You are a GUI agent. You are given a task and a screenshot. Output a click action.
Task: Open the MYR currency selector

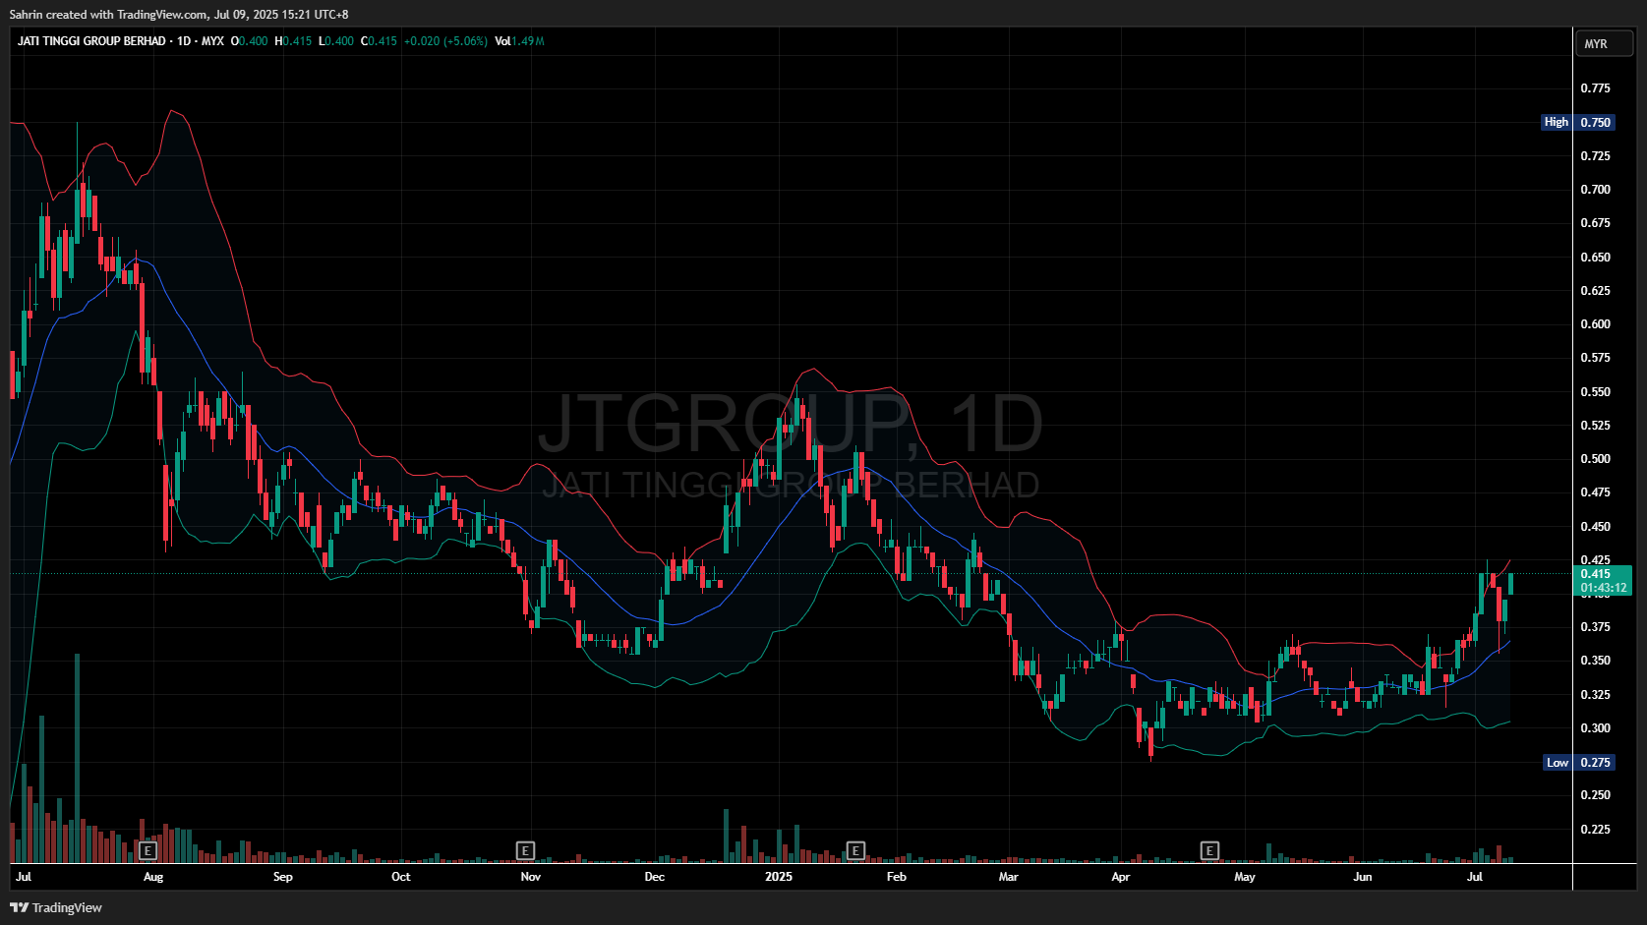click(x=1604, y=44)
